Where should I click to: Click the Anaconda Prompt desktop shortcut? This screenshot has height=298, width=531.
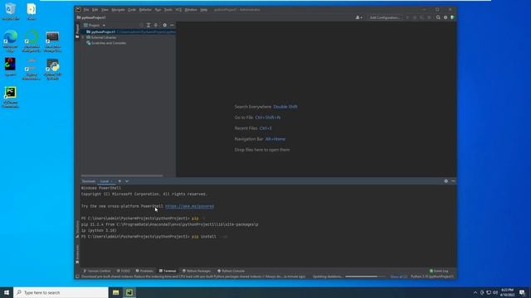52,41
